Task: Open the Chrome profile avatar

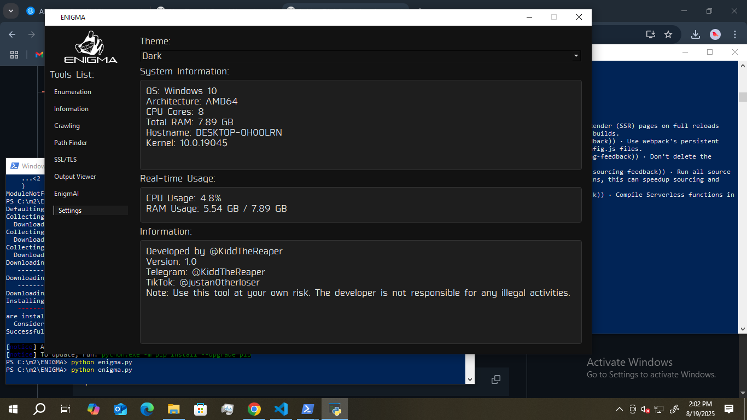Action: click(x=715, y=34)
